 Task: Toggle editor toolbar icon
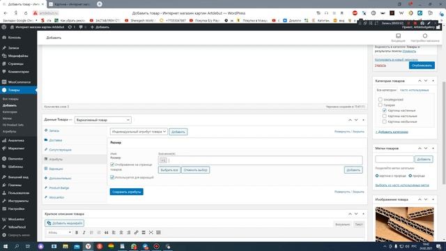point(158,232)
